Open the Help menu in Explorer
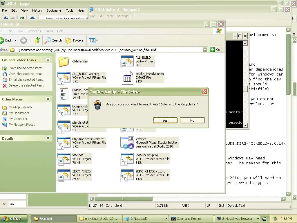The width and height of the screenshot is (297, 223). [x=60, y=31]
